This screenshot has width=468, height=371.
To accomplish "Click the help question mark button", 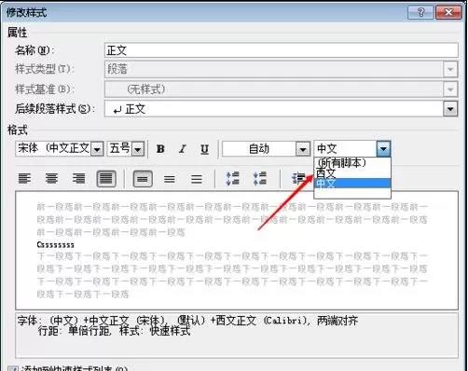I will click(x=420, y=12).
